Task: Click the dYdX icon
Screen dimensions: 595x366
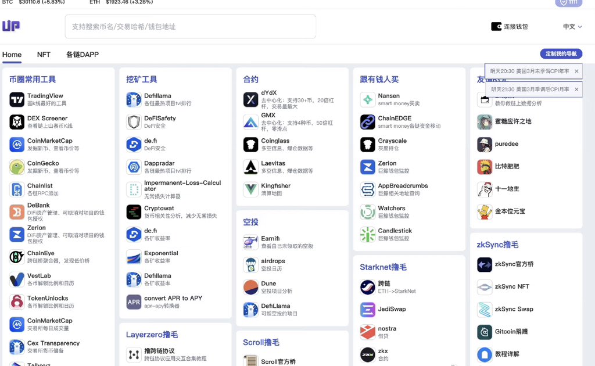Action: [250, 100]
